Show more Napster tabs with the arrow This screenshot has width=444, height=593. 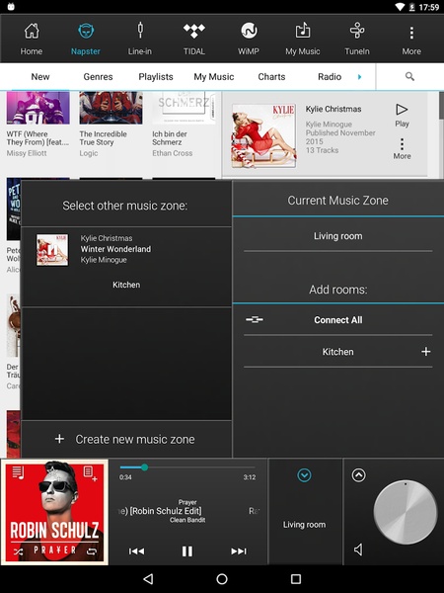coord(359,77)
